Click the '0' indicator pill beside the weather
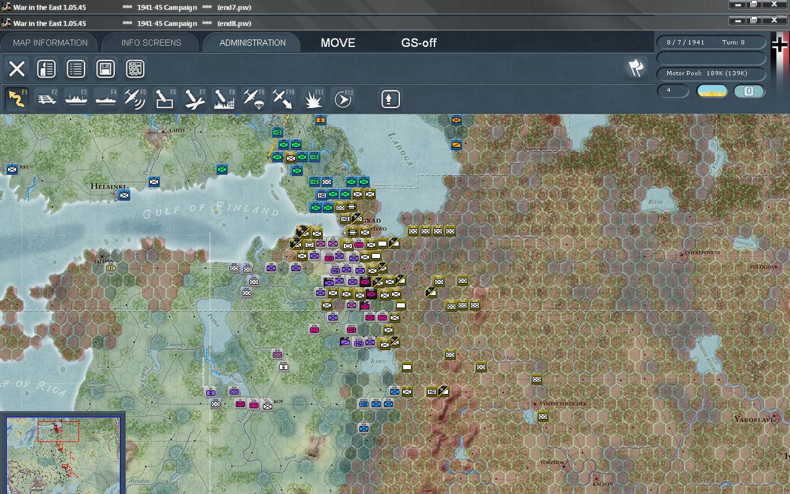This screenshot has height=494, width=790. coord(749,91)
